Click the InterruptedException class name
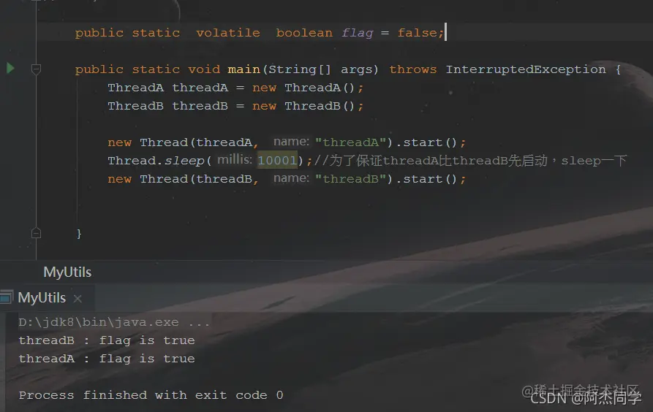This screenshot has height=412, width=653. (x=526, y=69)
